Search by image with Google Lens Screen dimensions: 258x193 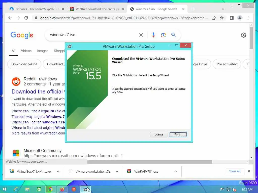[163, 35]
